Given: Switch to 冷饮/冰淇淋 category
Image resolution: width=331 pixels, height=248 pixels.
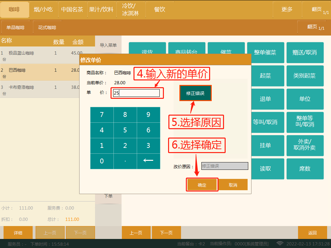Looking at the screenshot, I should coord(131,9).
